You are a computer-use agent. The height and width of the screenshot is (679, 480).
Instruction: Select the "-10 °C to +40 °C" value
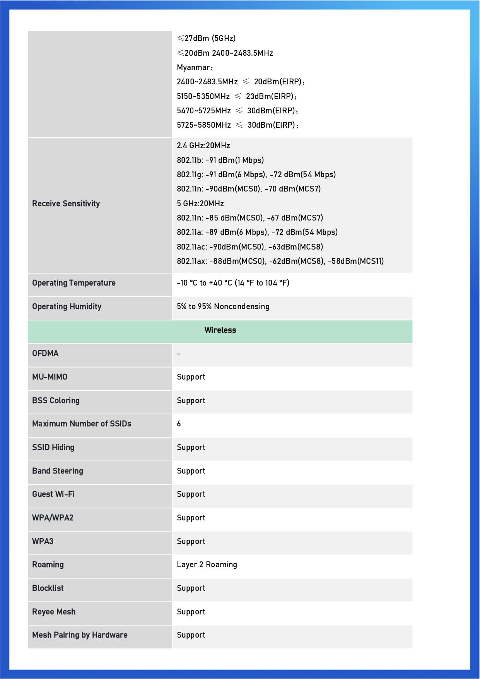tap(233, 283)
